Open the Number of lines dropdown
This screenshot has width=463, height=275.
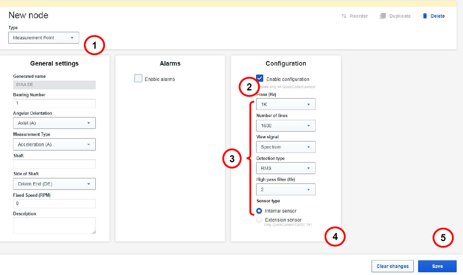pos(286,126)
